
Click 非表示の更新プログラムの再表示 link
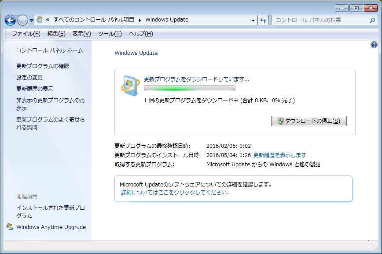coord(51,104)
